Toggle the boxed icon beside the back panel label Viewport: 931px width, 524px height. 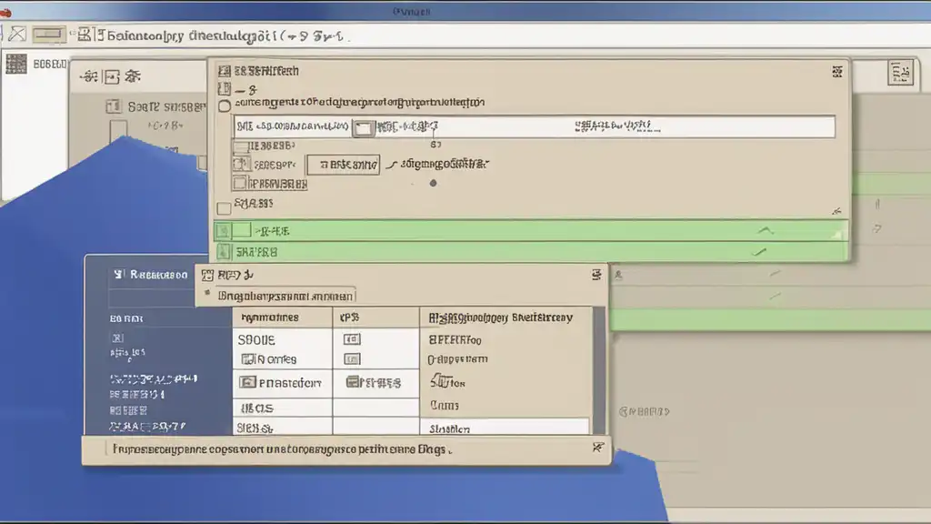114,107
